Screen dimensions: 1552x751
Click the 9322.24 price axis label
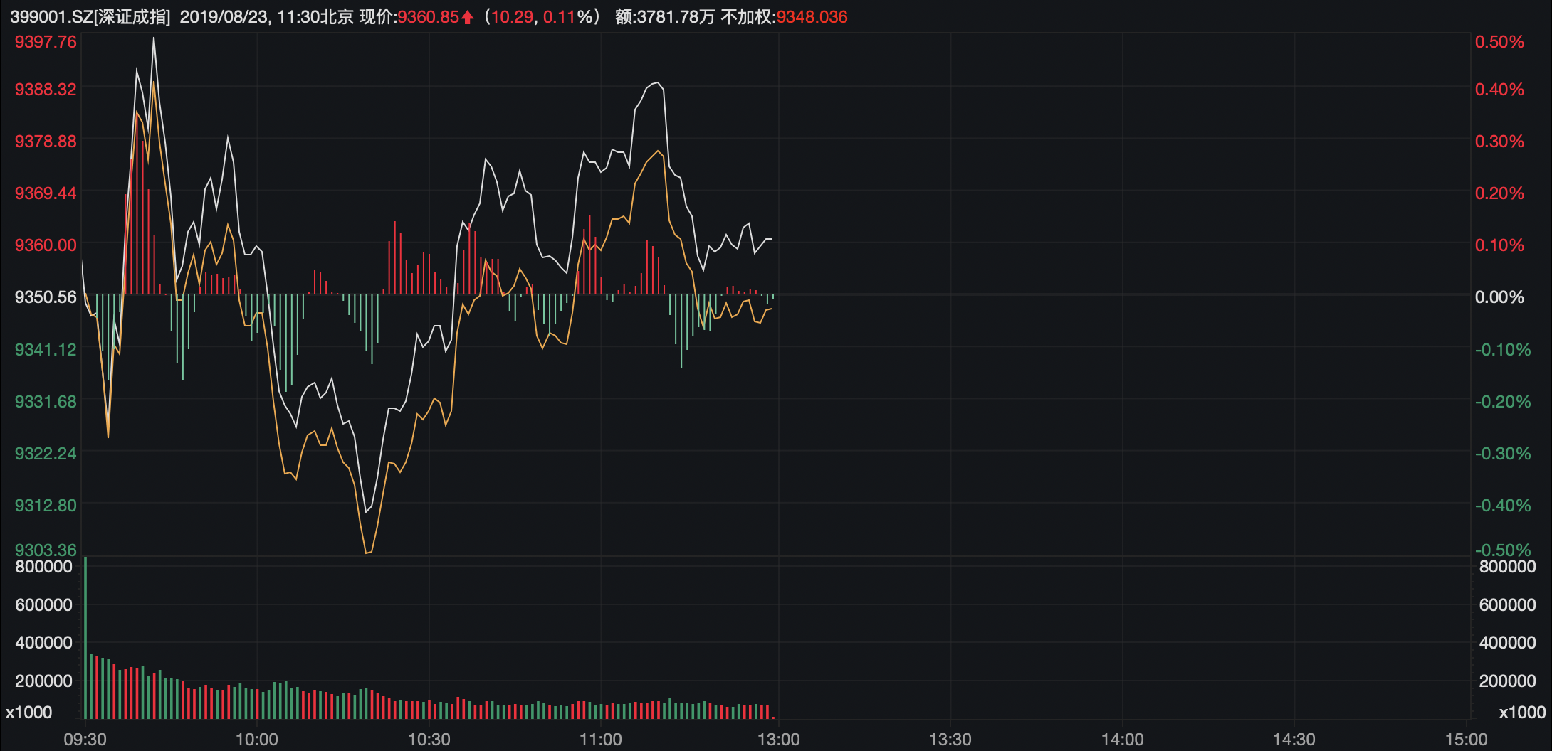pos(46,454)
